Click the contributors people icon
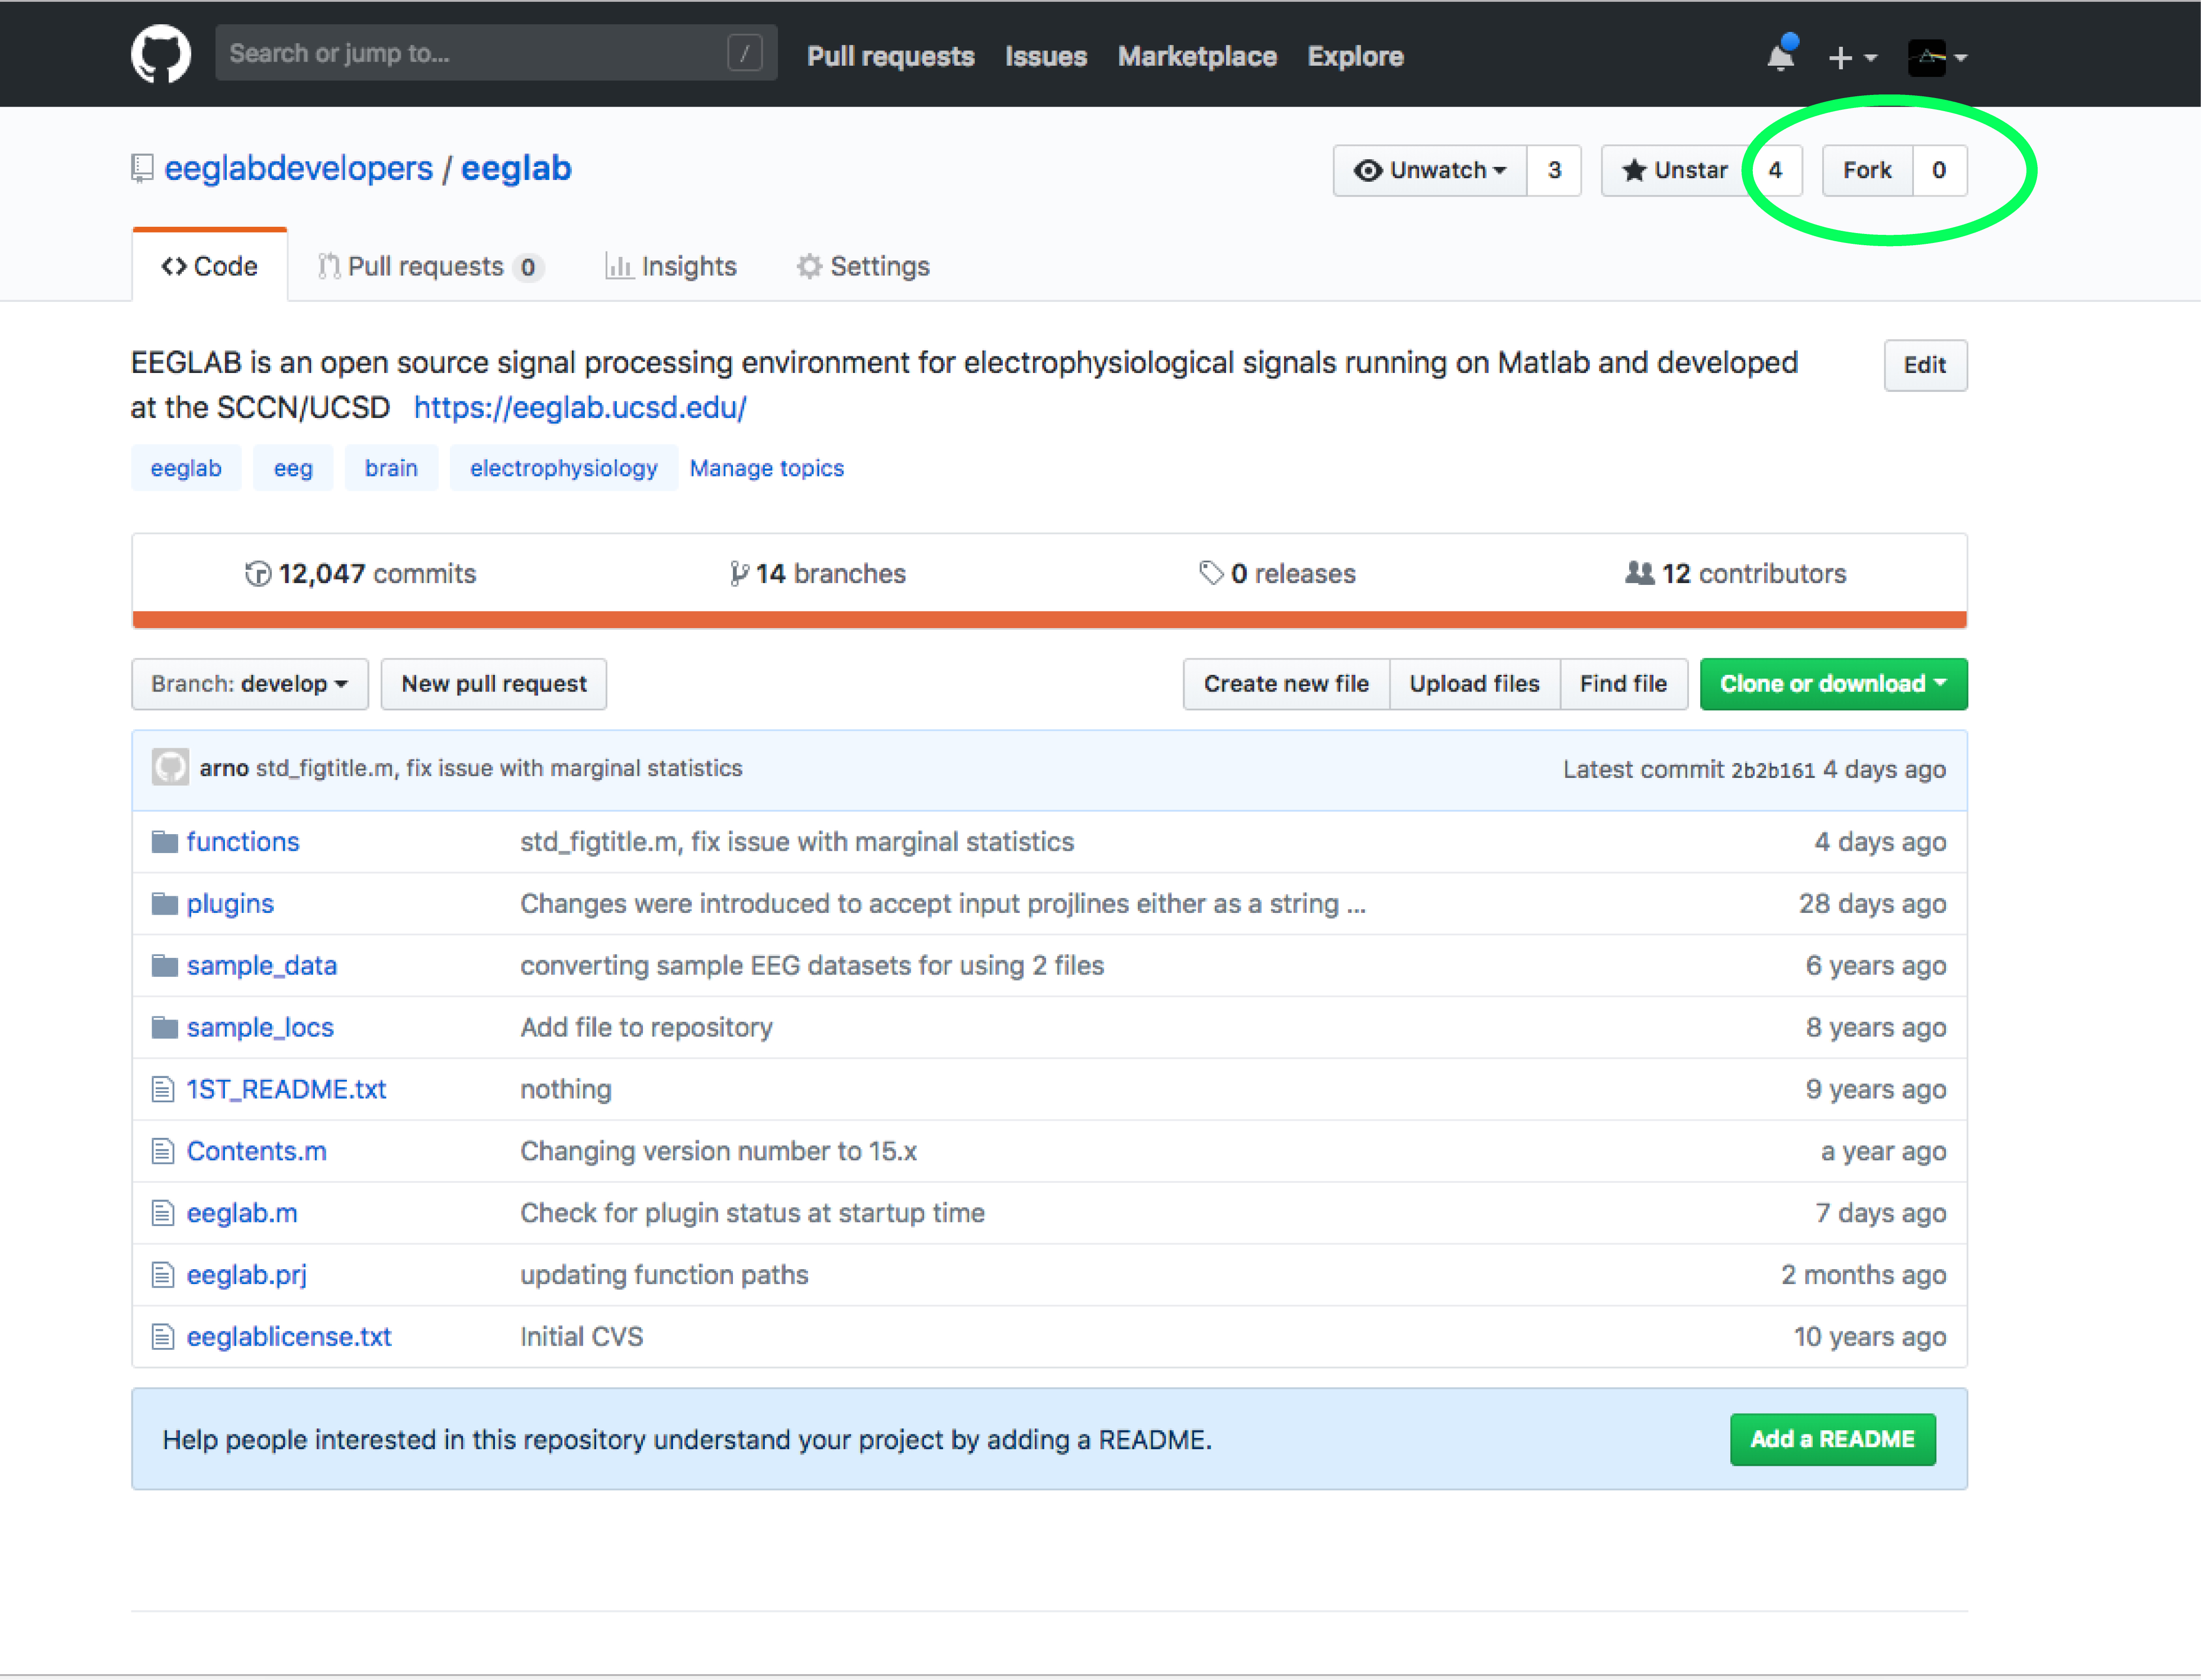2201x1680 pixels. pos(1639,573)
